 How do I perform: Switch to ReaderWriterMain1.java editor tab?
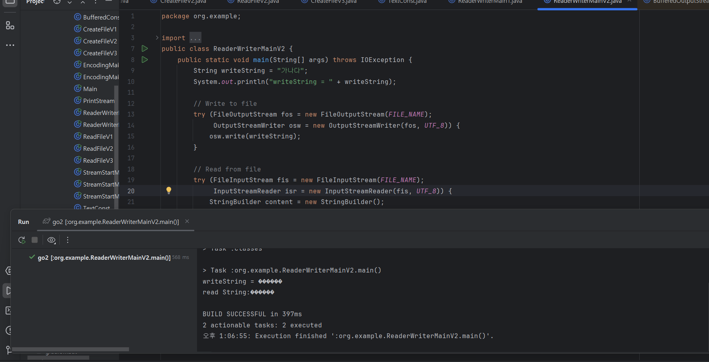tap(490, 2)
